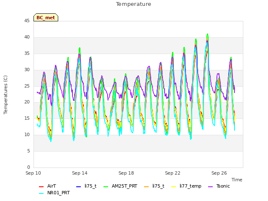Toggle the AM25T_PRT legend entry
Image resolution: width=268 pixels, height=201 pixels.
[120, 186]
